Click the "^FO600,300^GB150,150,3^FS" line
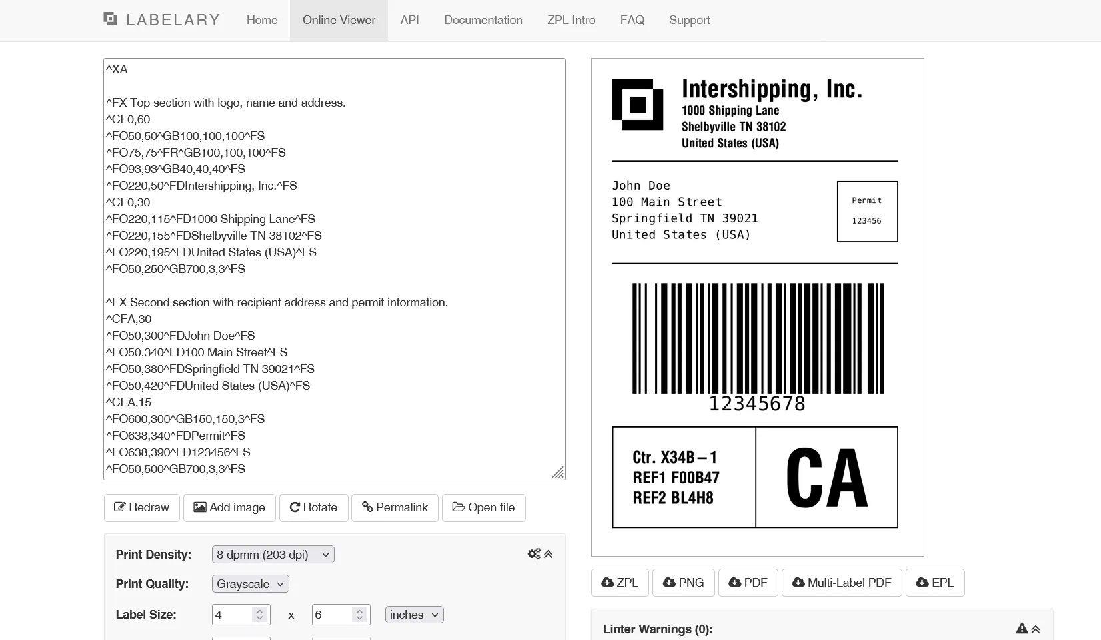Screen dimensions: 1101x640 [185, 419]
